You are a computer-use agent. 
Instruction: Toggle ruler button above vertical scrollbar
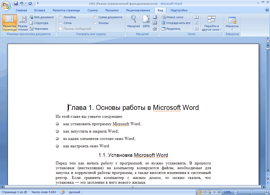click(x=268, y=41)
